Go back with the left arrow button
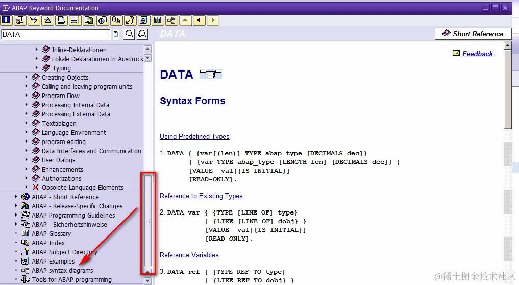This screenshot has width=519, height=285. point(199,20)
